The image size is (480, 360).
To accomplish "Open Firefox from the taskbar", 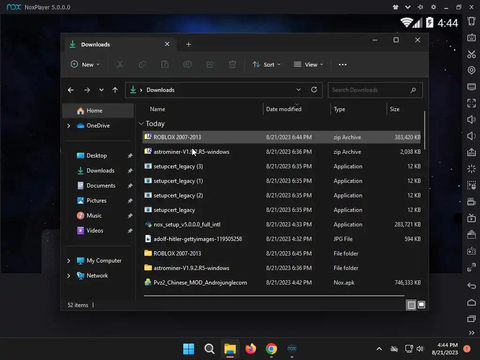I will pos(251,349).
